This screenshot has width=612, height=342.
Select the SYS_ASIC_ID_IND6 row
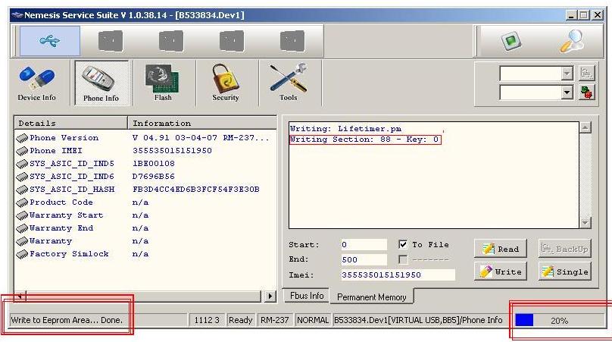pos(145,177)
